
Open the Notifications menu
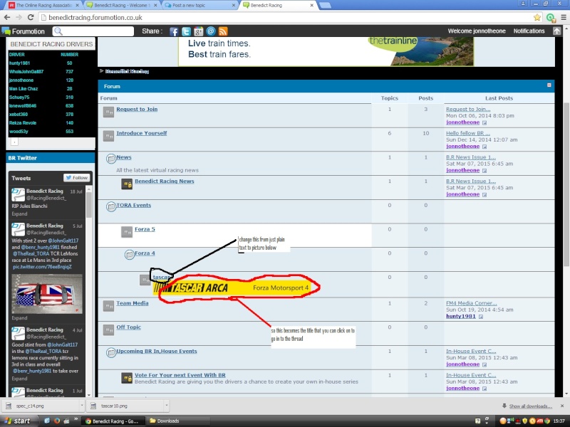(529, 31)
